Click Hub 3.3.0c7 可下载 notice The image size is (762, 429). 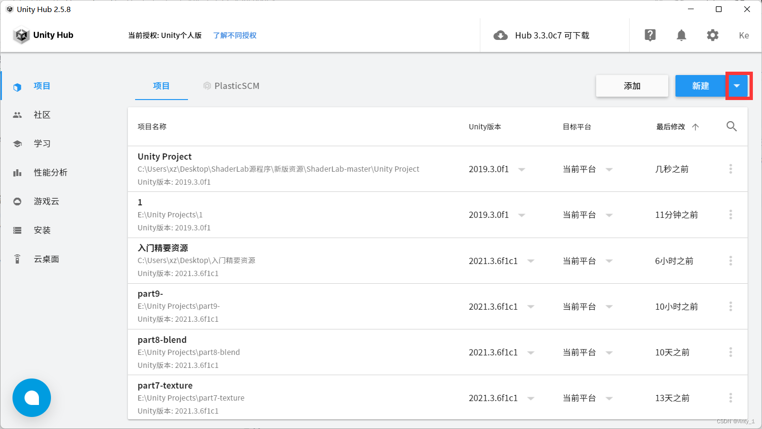point(552,36)
